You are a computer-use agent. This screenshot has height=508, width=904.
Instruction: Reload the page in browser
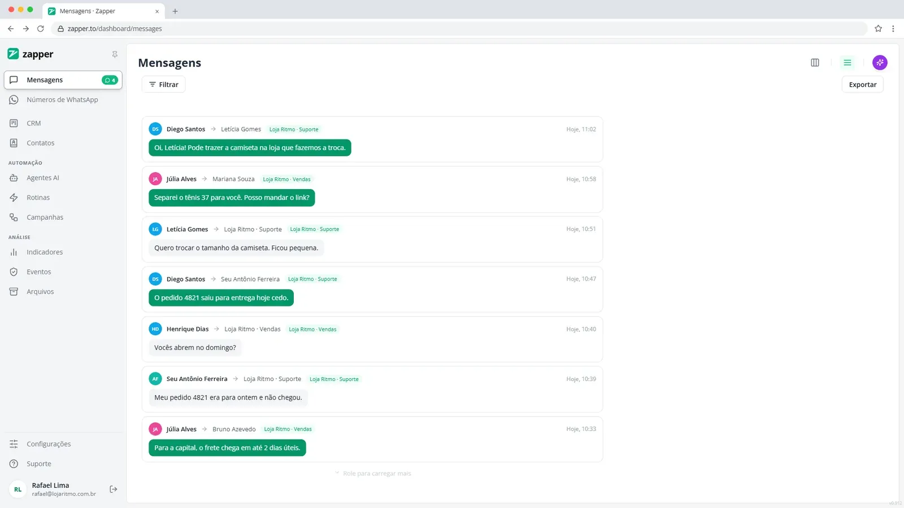pyautogui.click(x=41, y=29)
